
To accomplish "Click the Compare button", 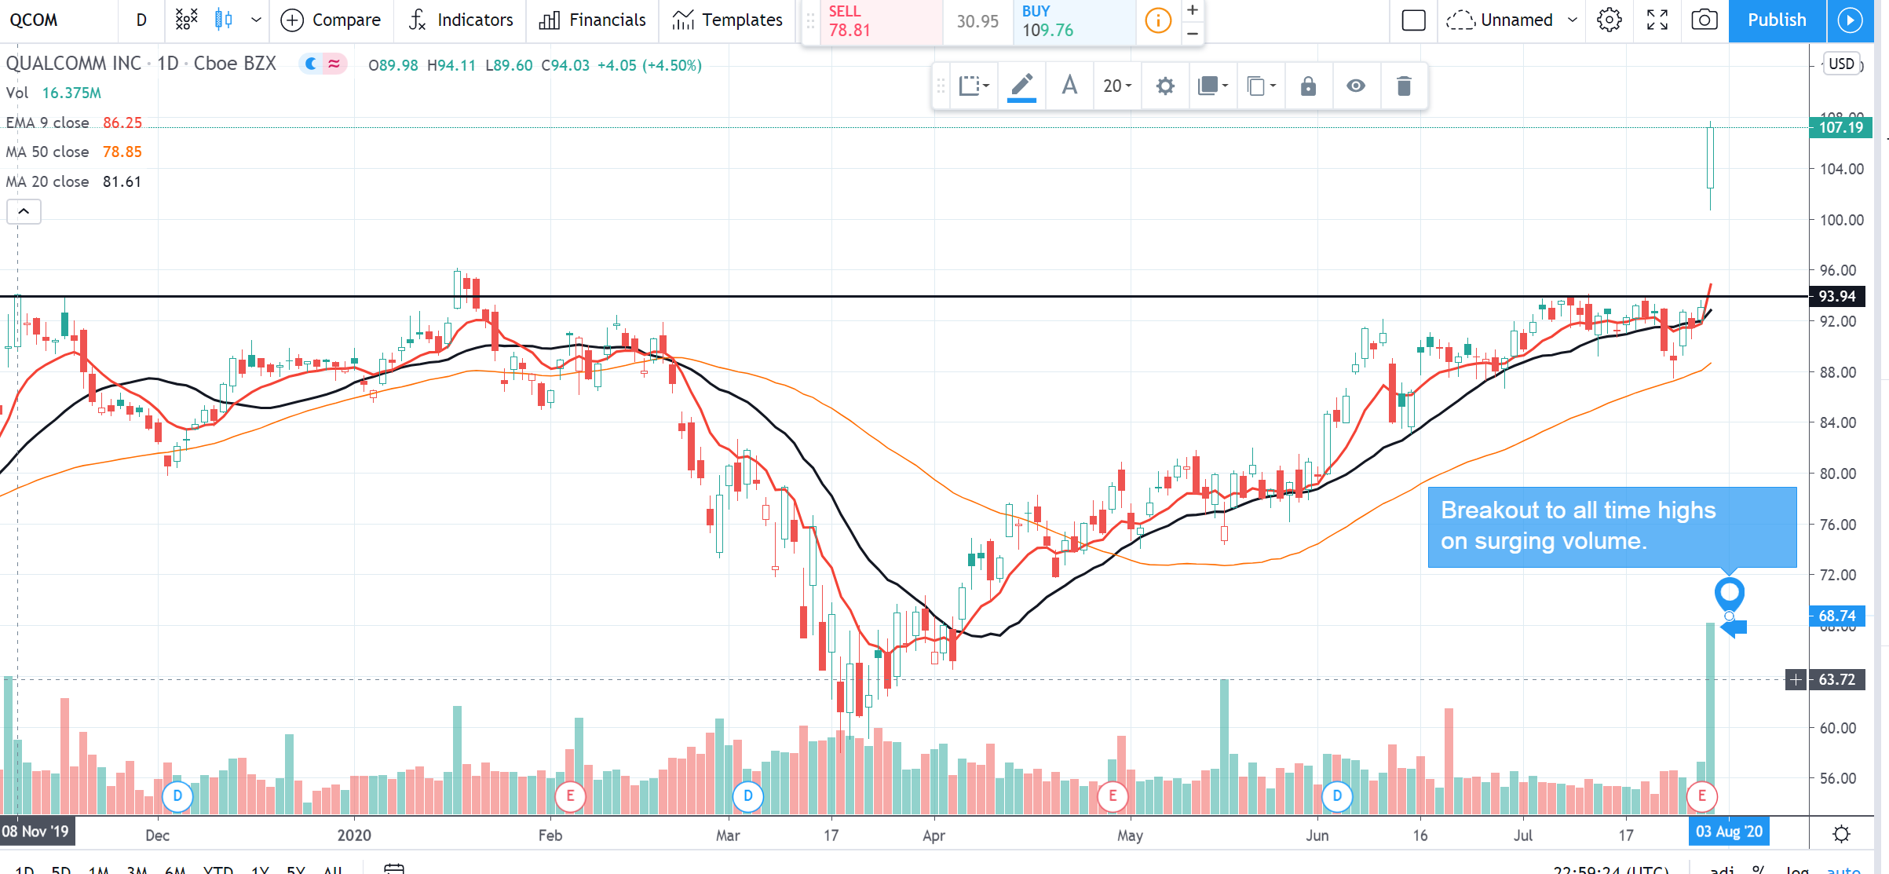I will pyautogui.click(x=331, y=20).
